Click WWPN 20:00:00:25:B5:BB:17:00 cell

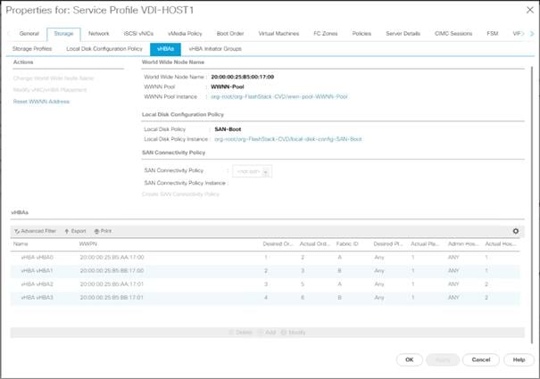pos(112,271)
